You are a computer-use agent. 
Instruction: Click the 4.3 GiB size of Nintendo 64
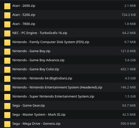(130, 78)
